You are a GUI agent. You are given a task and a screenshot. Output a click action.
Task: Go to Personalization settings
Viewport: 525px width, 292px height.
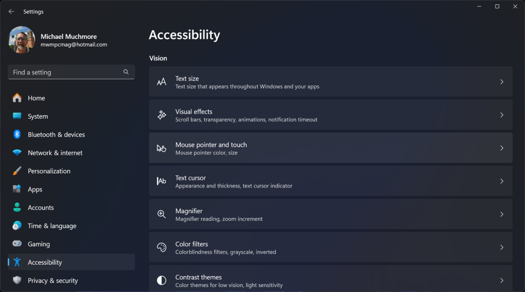[49, 171]
